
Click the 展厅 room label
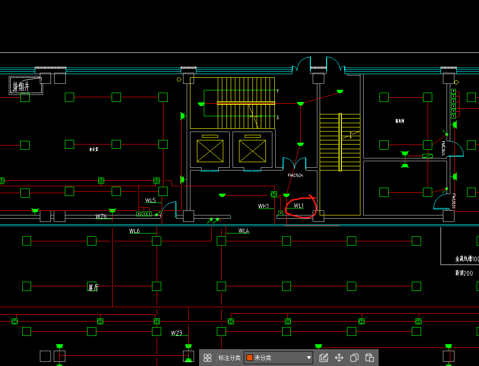coord(93,288)
